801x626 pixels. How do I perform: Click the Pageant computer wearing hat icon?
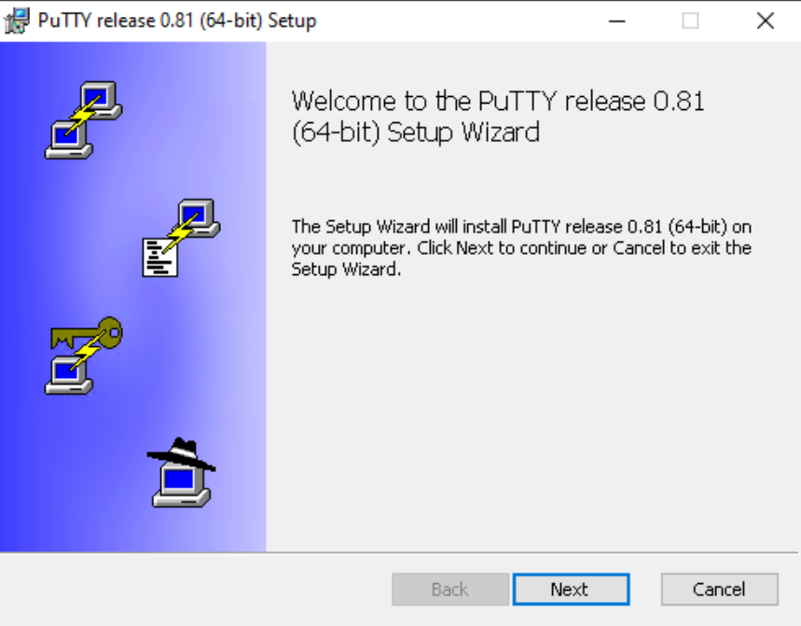tap(181, 472)
